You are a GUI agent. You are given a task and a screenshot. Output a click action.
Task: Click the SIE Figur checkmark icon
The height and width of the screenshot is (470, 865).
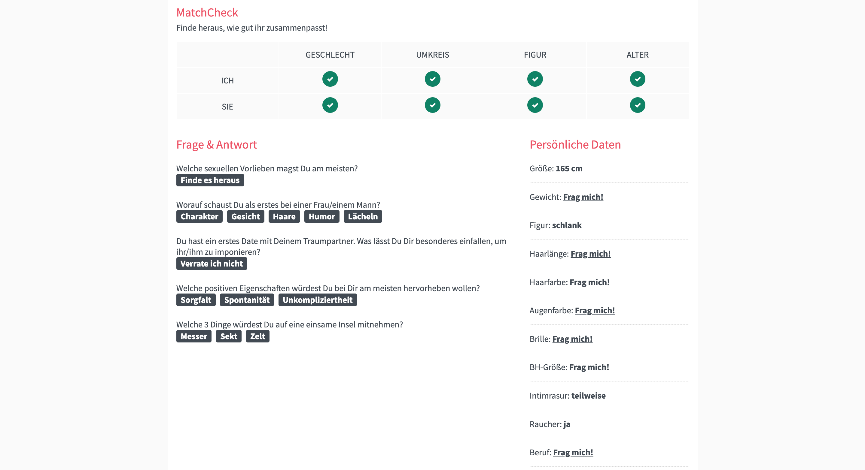(x=535, y=105)
